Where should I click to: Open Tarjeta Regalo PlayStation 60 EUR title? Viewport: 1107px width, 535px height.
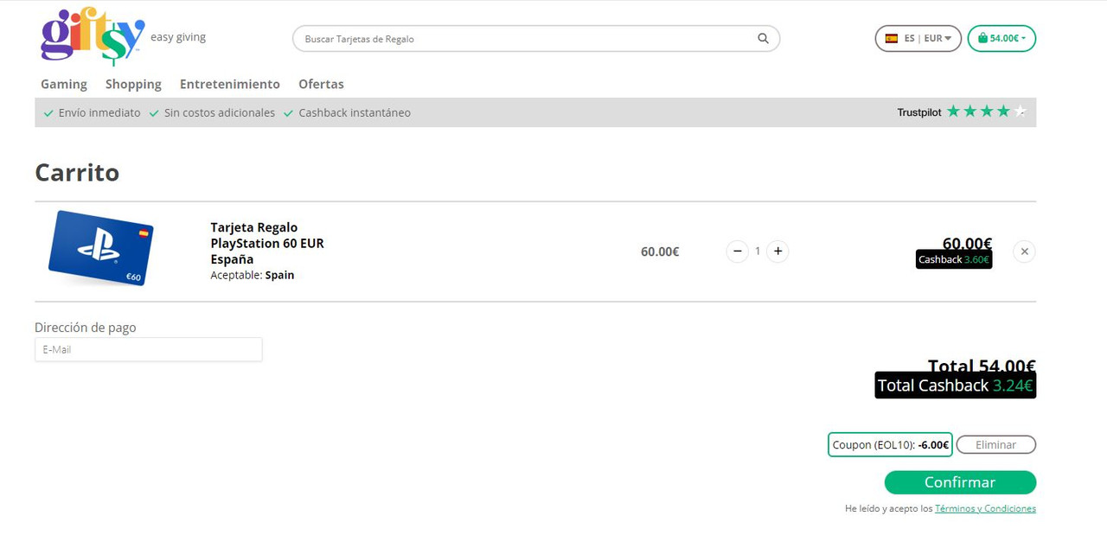[267, 243]
